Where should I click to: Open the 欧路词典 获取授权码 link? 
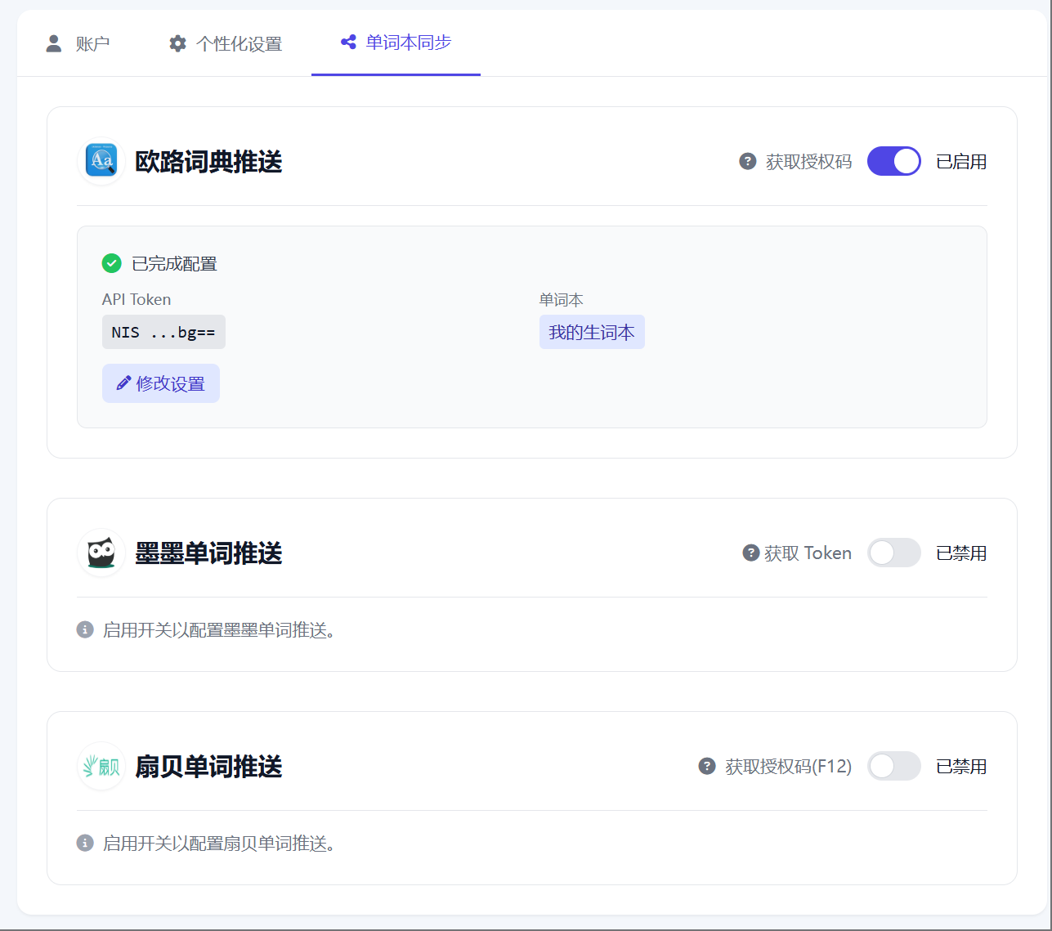(x=808, y=162)
